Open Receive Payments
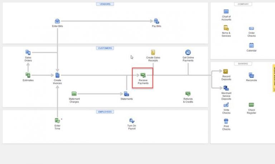 143,75
